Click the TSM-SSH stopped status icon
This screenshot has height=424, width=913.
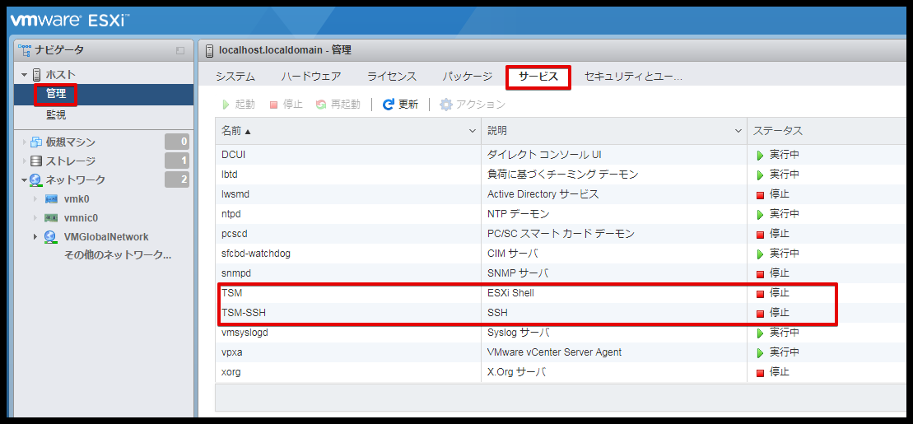pos(760,314)
